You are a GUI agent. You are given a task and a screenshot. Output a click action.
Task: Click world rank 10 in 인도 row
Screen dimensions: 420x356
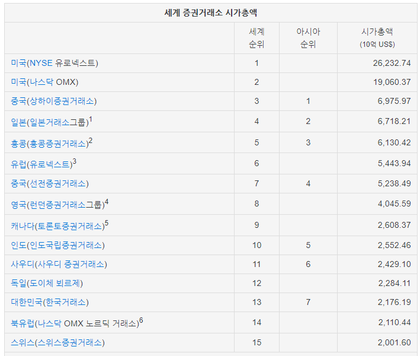tap(257, 245)
